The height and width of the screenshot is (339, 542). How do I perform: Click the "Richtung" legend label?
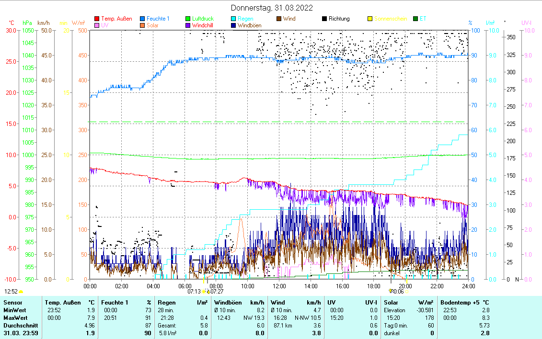(x=339, y=19)
